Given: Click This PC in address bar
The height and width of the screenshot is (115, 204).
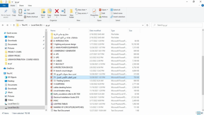Looking at the screenshot, I should click(x=25, y=25).
